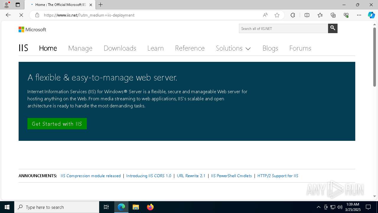Open Task View on taskbar

coord(106,207)
